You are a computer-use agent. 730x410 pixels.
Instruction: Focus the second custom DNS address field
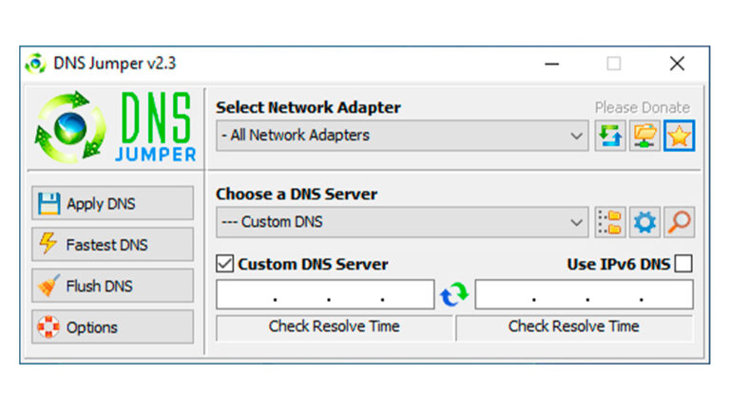pos(585,294)
